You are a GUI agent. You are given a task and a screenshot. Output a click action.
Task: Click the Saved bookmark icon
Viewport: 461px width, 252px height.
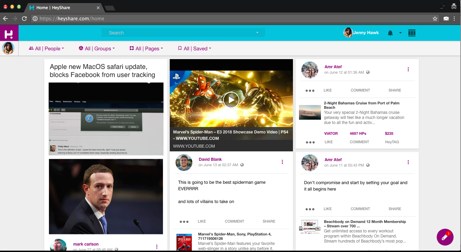180,48
